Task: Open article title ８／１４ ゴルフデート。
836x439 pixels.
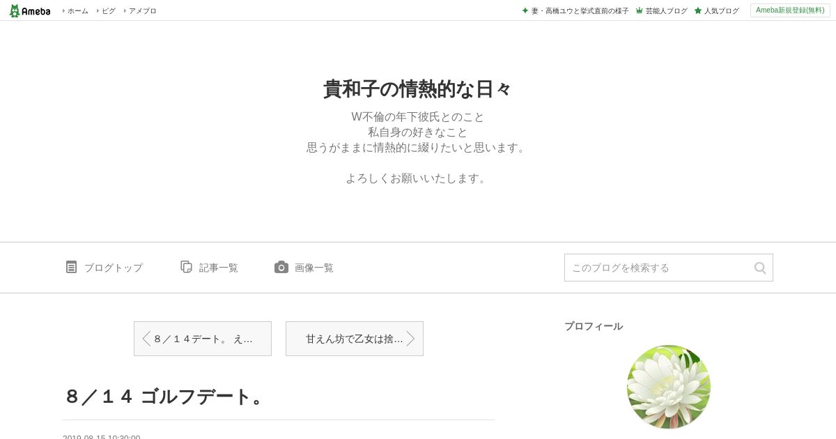Action: click(x=164, y=396)
